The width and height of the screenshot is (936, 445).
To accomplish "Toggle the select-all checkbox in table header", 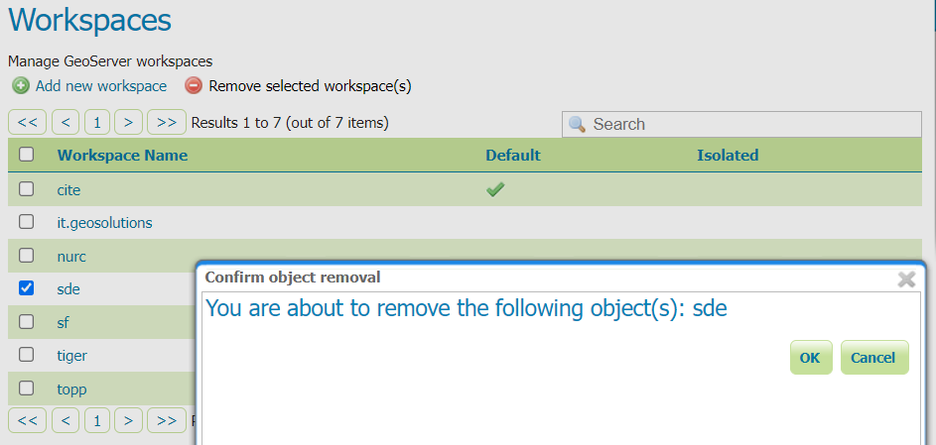I will pyautogui.click(x=27, y=155).
